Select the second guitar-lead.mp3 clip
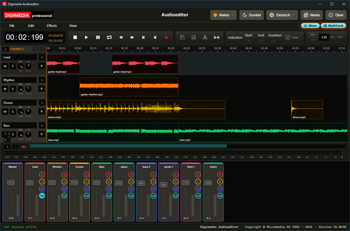 point(145,64)
